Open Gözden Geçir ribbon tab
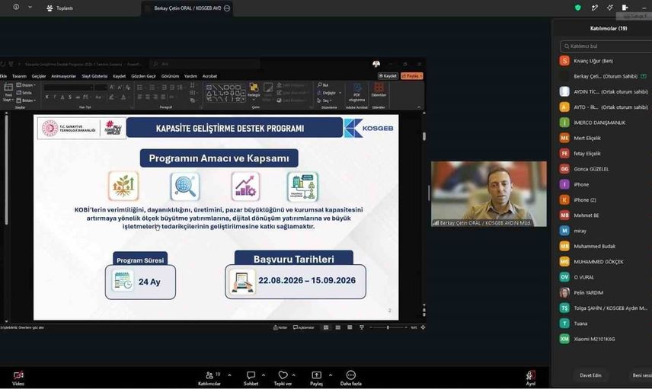 143,76
